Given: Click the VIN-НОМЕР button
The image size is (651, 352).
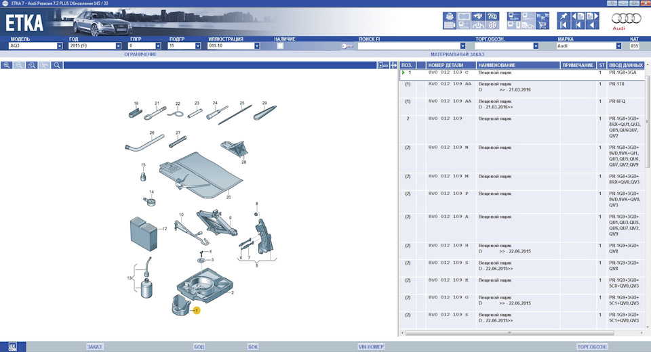Looking at the screenshot, I should [371, 347].
